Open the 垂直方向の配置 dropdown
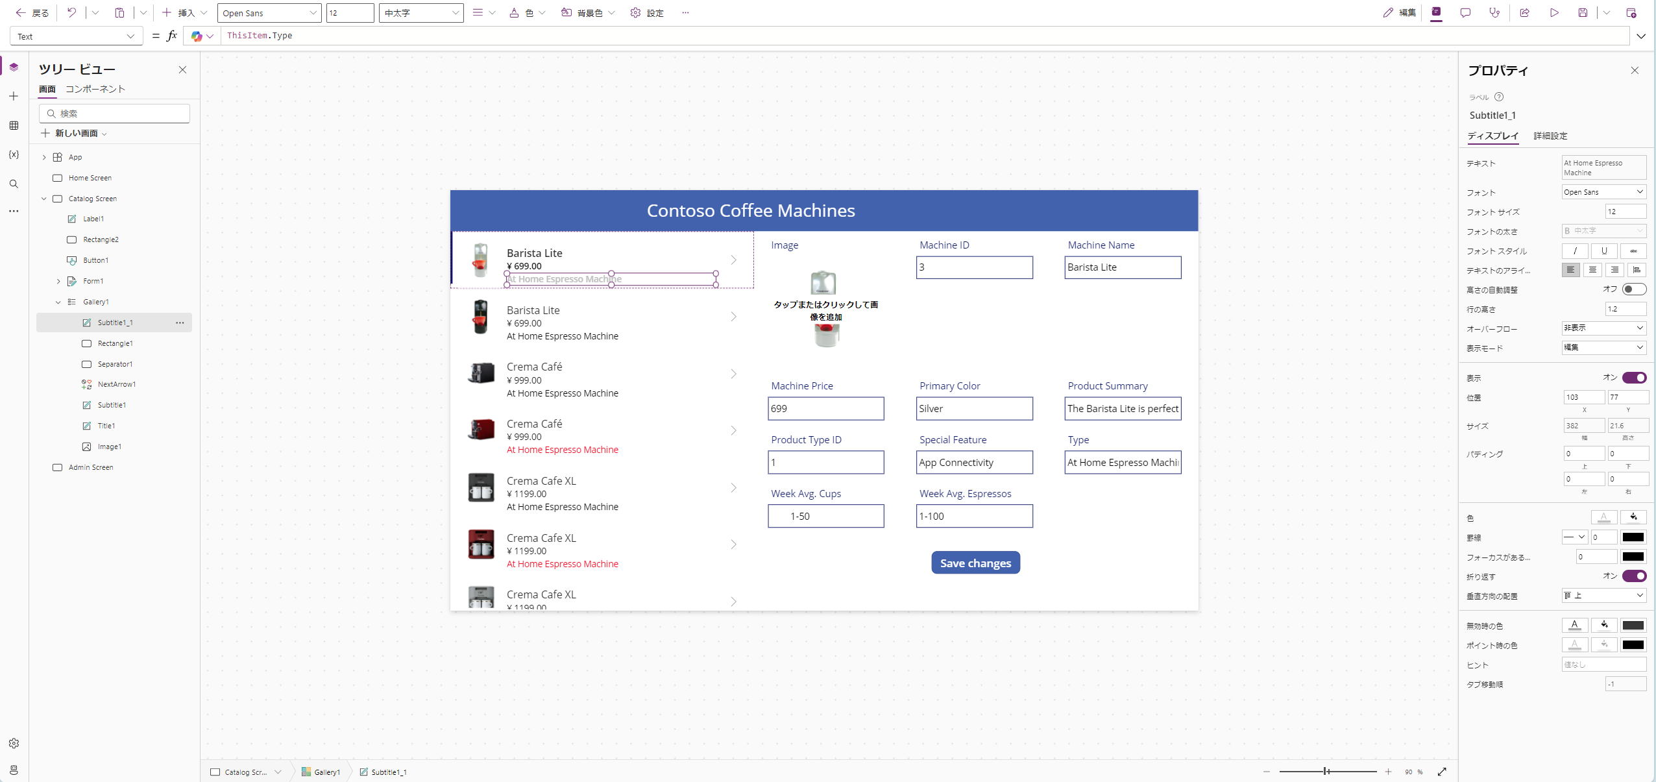The width and height of the screenshot is (1656, 782). [x=1604, y=596]
